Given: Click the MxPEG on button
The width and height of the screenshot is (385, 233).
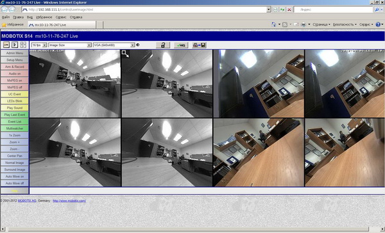Looking at the screenshot, I should coord(15,81).
